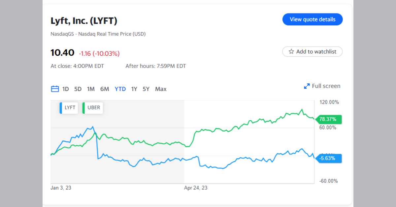Image resolution: width=396 pixels, height=207 pixels.
Task: Click the Full screen expand arrows icon
Action: coord(307,86)
